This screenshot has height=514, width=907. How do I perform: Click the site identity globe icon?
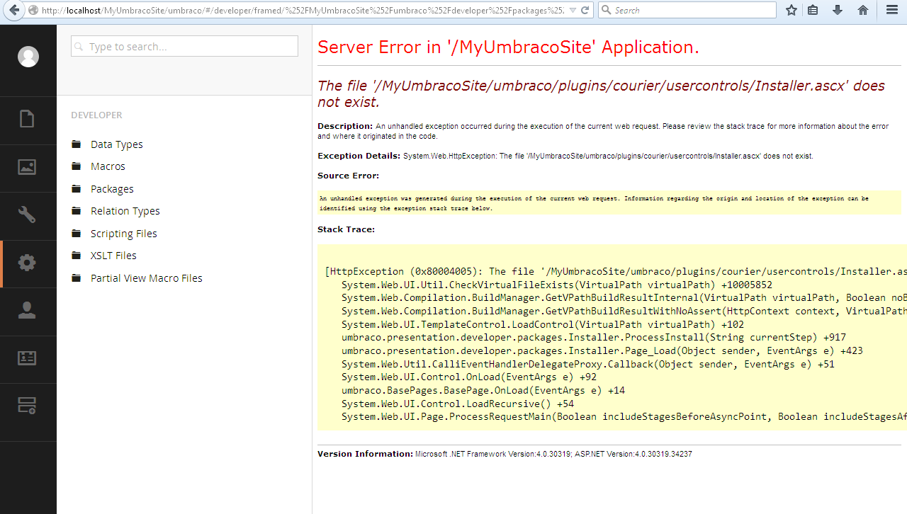pos(33,11)
